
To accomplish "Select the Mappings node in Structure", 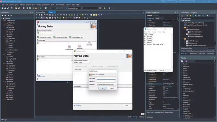I will (12, 23).
